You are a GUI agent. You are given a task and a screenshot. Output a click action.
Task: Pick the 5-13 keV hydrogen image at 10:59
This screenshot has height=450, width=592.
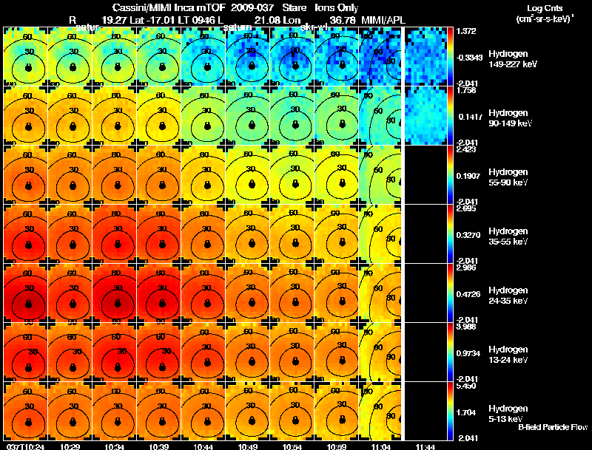coord(336,411)
